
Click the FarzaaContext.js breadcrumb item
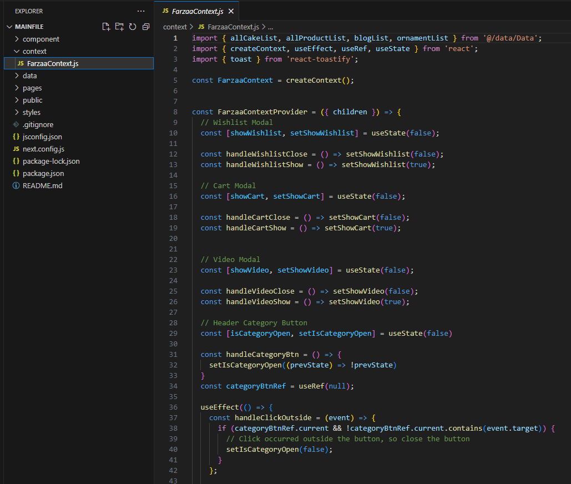point(233,27)
